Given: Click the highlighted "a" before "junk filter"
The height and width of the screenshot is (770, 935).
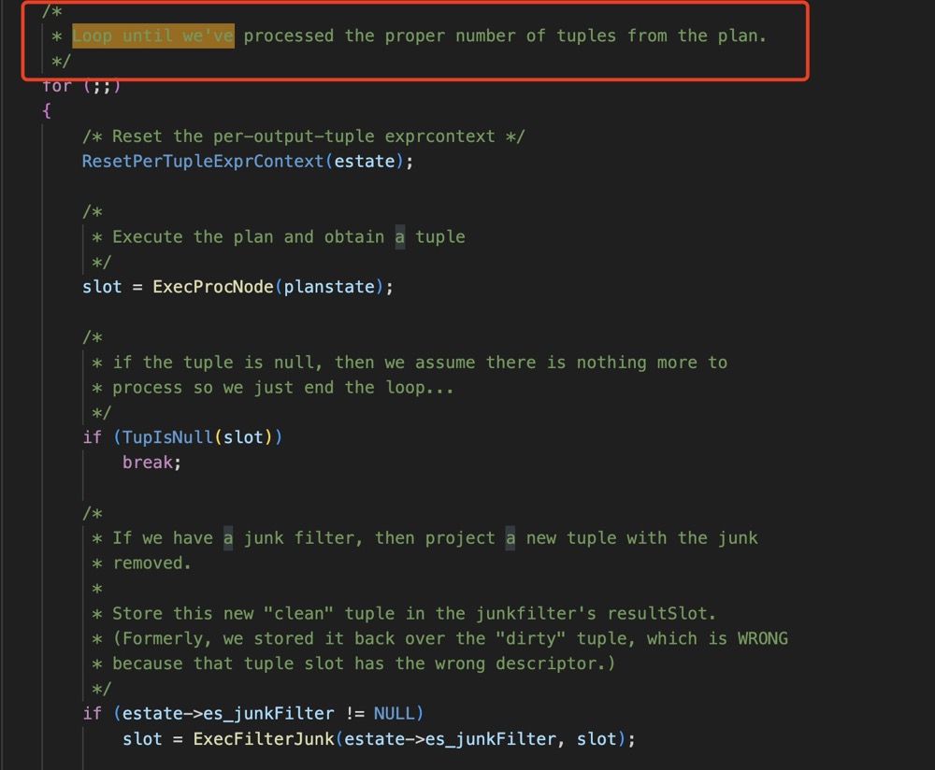Looking at the screenshot, I should 228,538.
